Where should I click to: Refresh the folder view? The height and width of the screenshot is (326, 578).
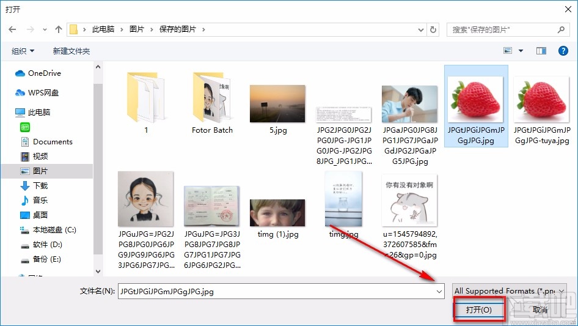click(434, 29)
